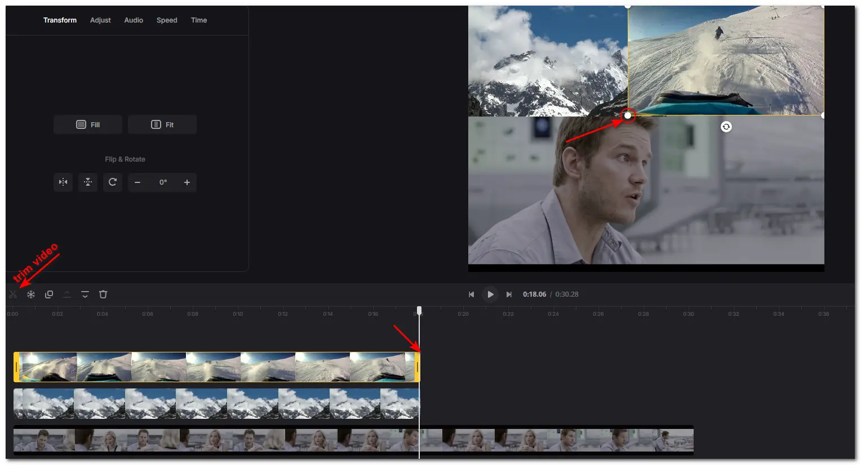Viewport: 861px width, 465px height.
Task: Rotate the clip clockwise 90 degrees
Action: (x=113, y=182)
